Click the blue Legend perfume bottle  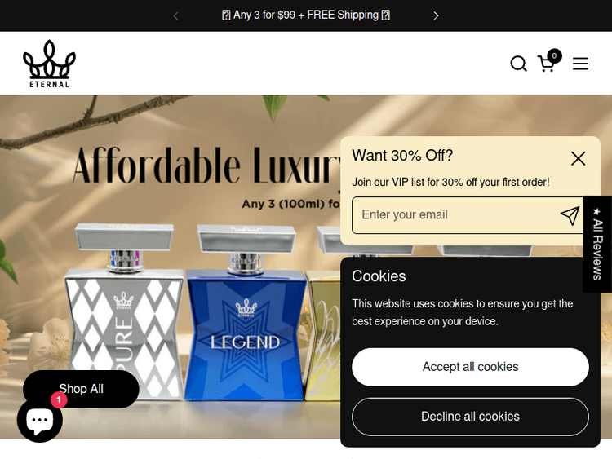click(246, 312)
